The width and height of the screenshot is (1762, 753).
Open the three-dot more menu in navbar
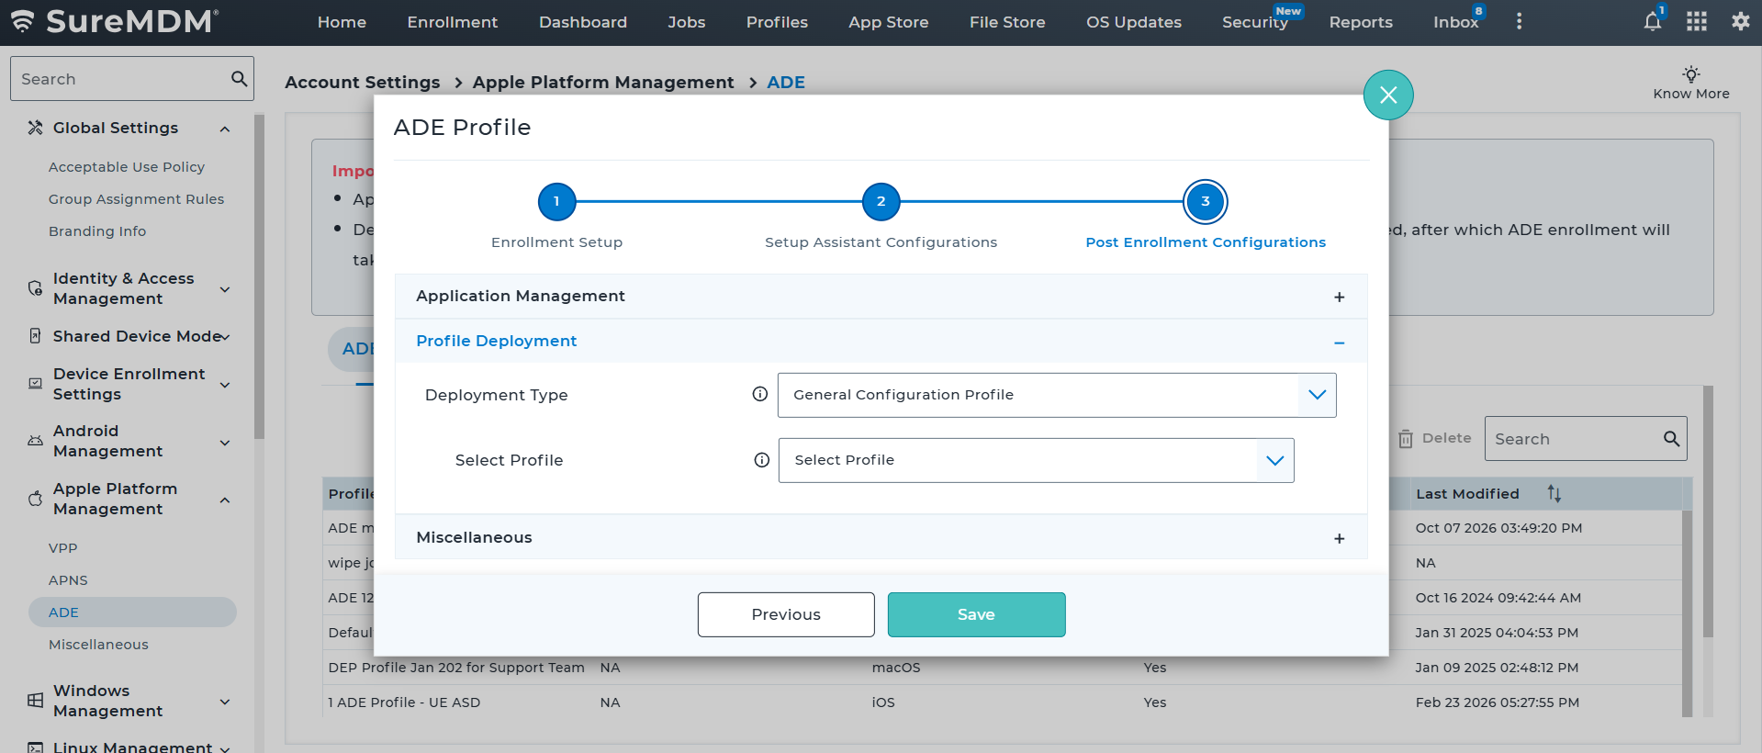(x=1520, y=21)
